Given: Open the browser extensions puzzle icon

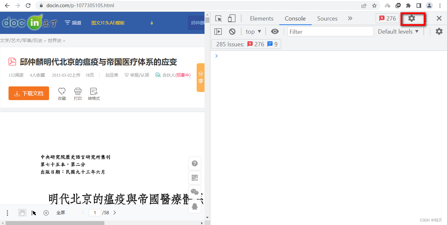Looking at the screenshot, I should coord(408,6).
